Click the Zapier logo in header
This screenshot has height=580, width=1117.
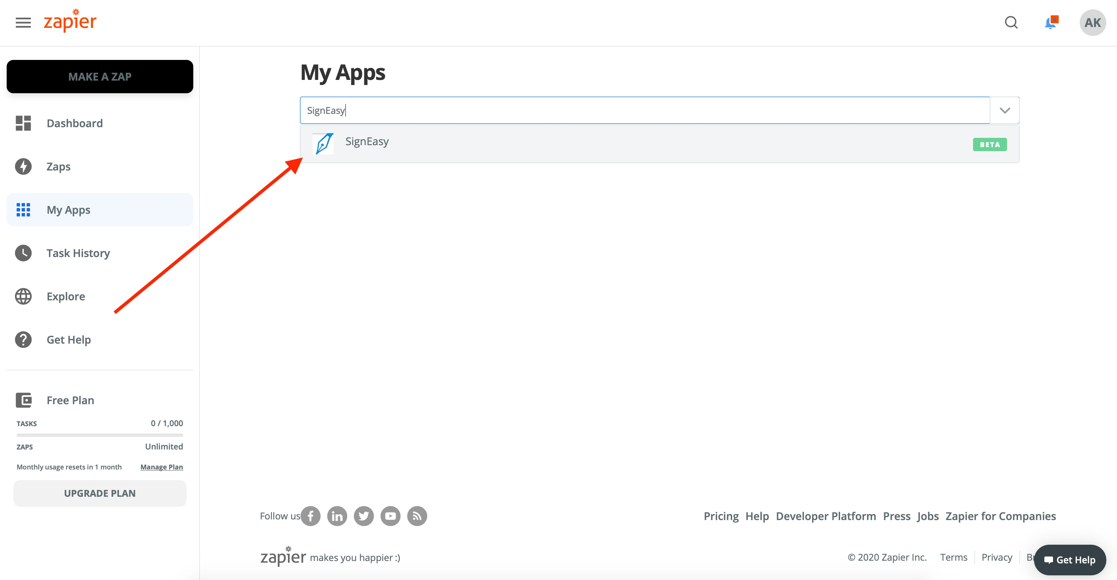pos(70,21)
